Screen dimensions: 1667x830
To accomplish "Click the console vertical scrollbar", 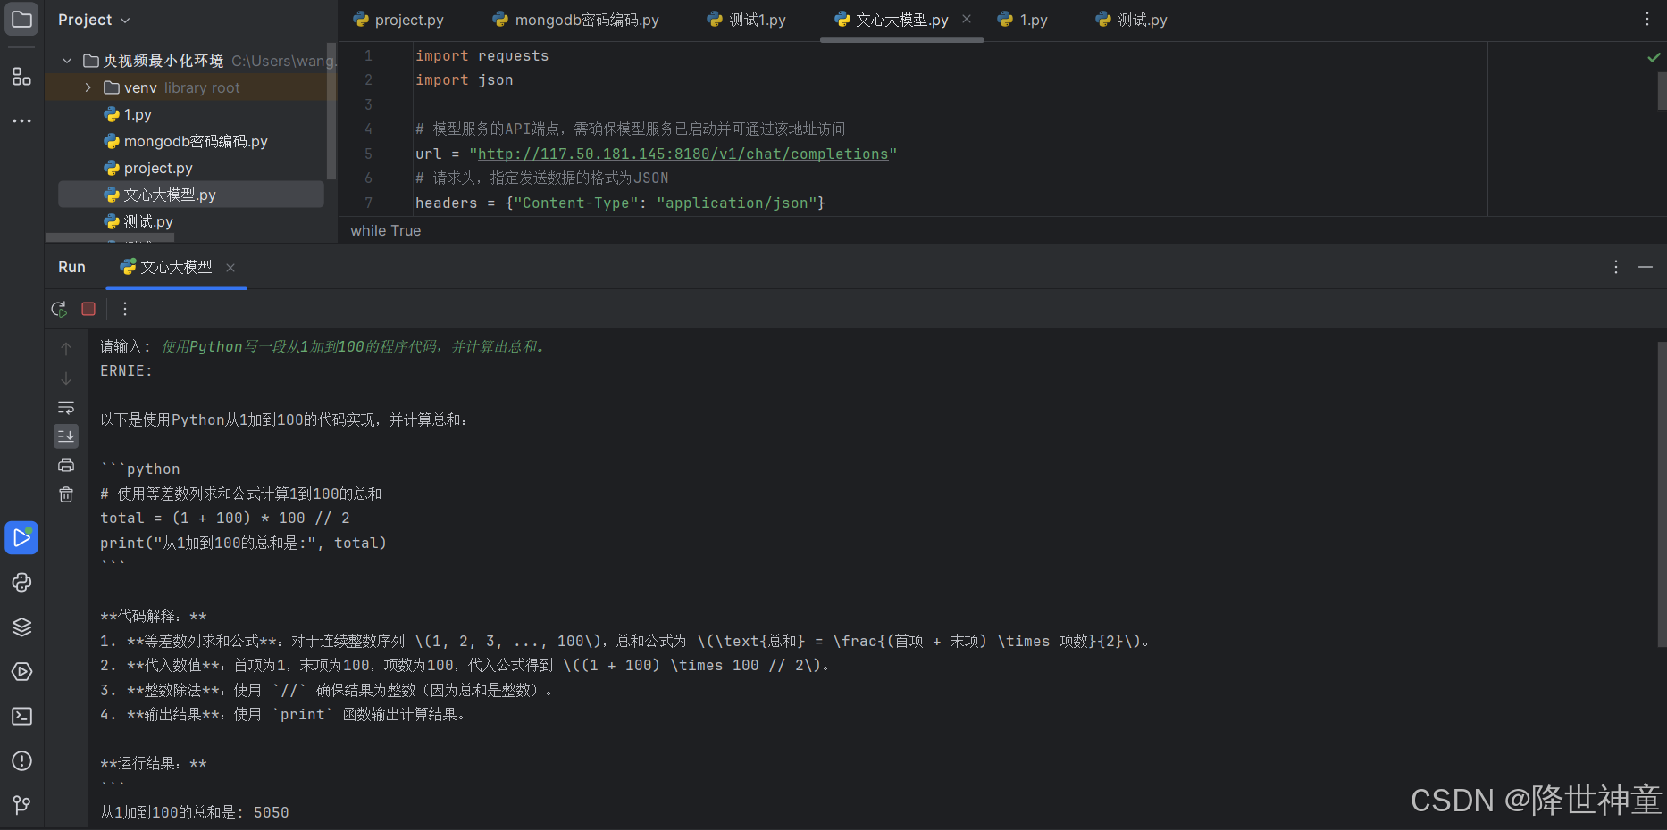I will pyautogui.click(x=1662, y=494).
